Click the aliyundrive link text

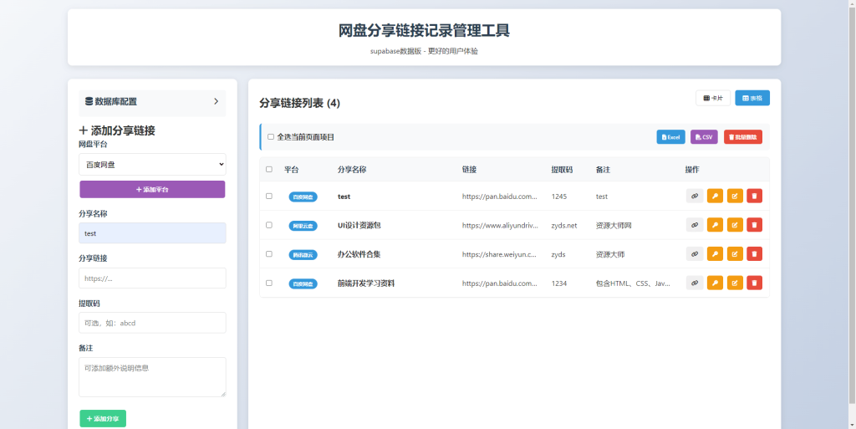[500, 226]
